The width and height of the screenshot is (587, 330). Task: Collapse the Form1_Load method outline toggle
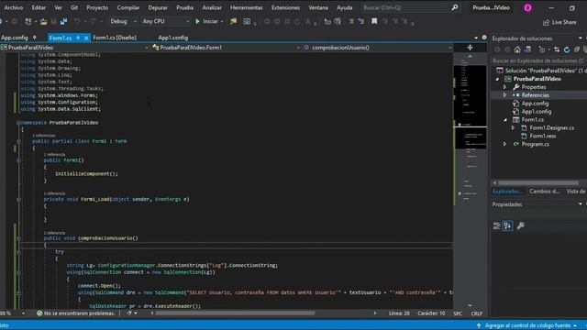tap(18, 200)
